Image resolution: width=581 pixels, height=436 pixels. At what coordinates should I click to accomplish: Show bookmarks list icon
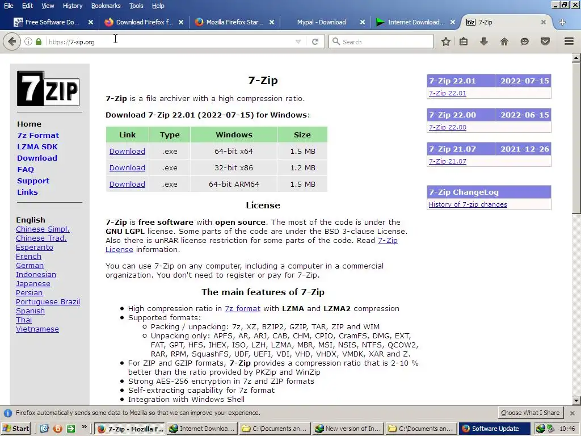tap(464, 41)
